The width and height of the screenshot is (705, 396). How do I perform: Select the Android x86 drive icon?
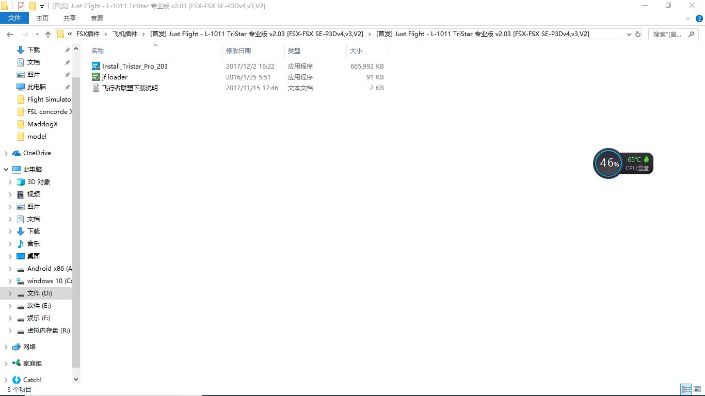point(21,269)
